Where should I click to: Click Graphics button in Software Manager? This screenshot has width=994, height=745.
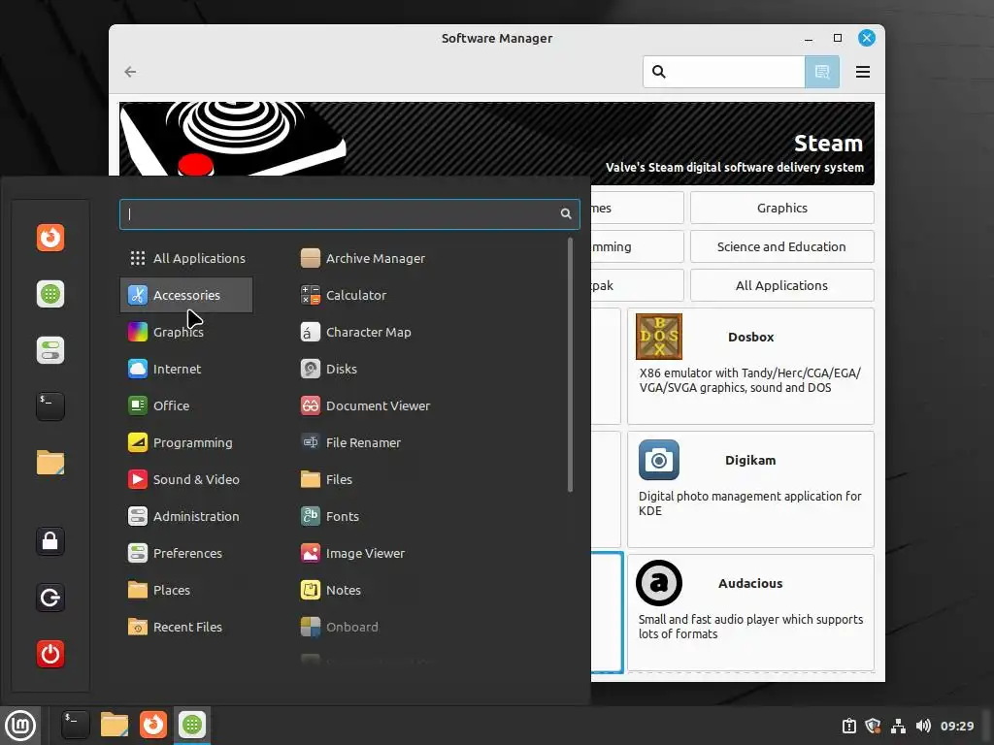tap(781, 208)
